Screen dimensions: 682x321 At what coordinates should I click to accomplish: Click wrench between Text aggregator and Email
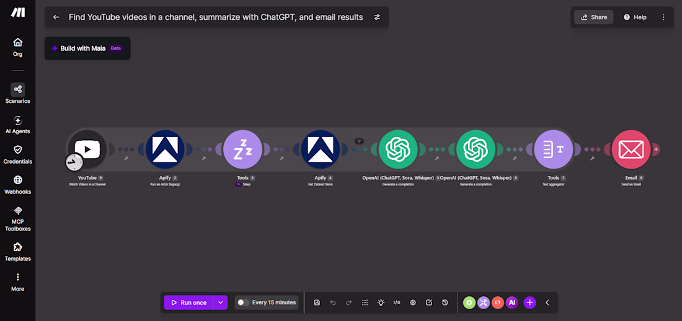(x=592, y=158)
